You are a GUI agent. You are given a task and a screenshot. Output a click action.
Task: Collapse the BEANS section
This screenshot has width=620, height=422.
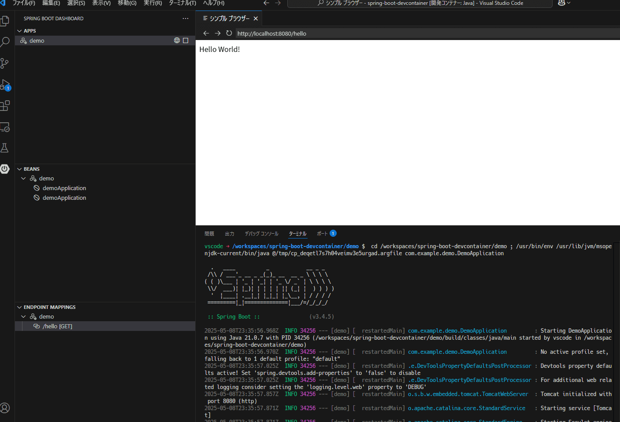tap(19, 169)
